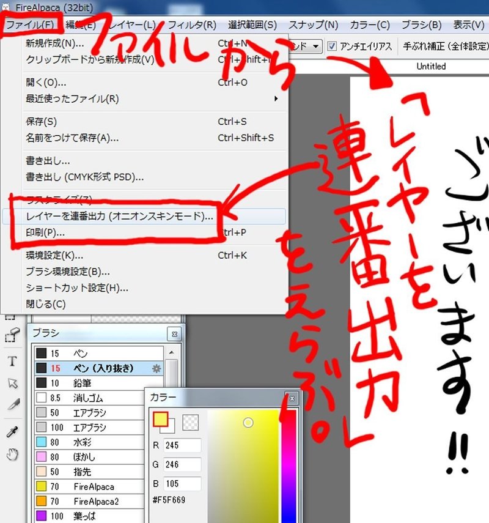Select the transparent color swatch
This screenshot has height=523, width=489.
tap(191, 423)
